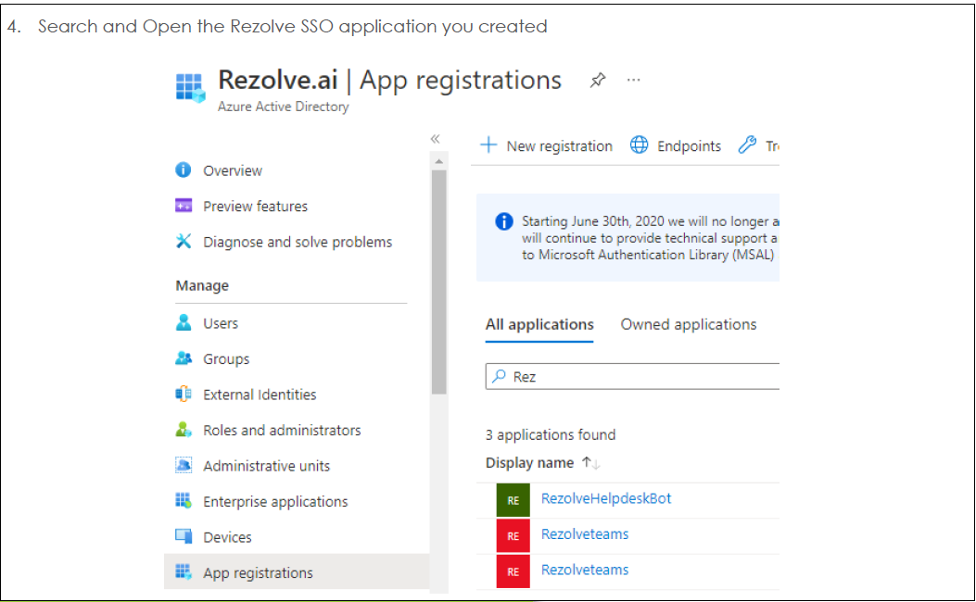Click the Enterprise applications icon
The image size is (976, 602).
(x=183, y=500)
